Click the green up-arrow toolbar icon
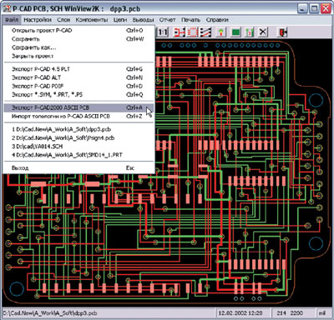 coord(221,32)
